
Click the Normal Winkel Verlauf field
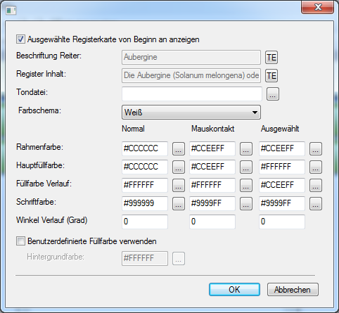coord(145,222)
